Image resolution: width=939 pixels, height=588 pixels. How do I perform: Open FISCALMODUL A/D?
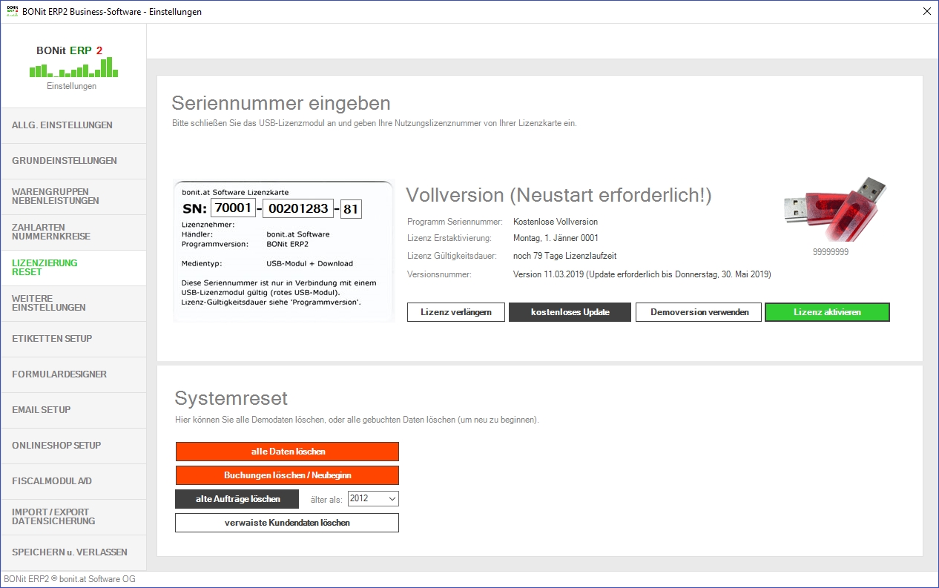tap(73, 481)
